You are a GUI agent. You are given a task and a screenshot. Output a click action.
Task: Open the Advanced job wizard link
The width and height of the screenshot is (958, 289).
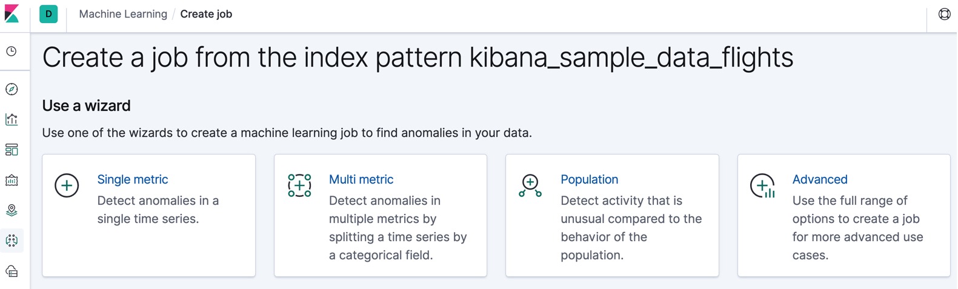[x=820, y=179]
